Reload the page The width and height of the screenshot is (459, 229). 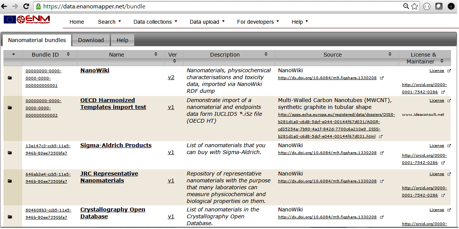(x=26, y=6)
